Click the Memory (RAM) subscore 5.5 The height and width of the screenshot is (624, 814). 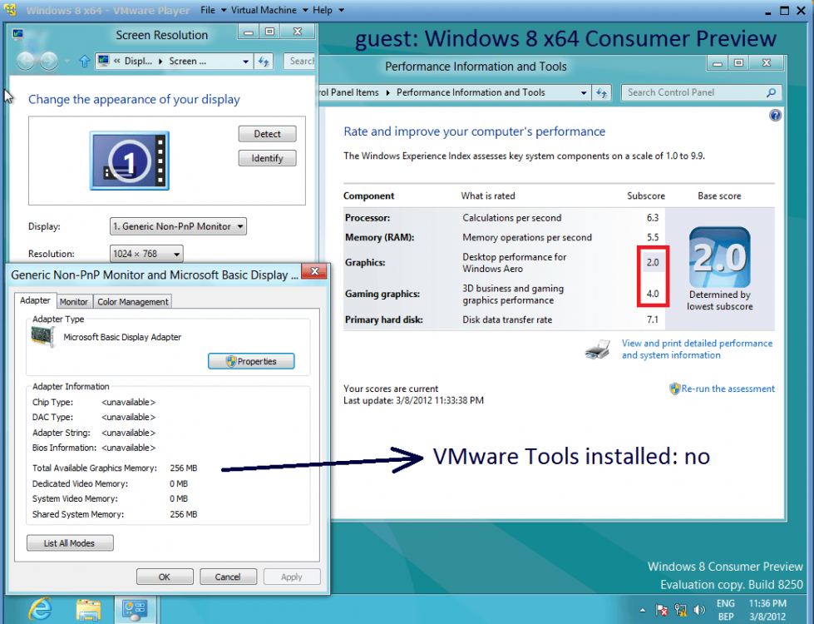pos(653,237)
